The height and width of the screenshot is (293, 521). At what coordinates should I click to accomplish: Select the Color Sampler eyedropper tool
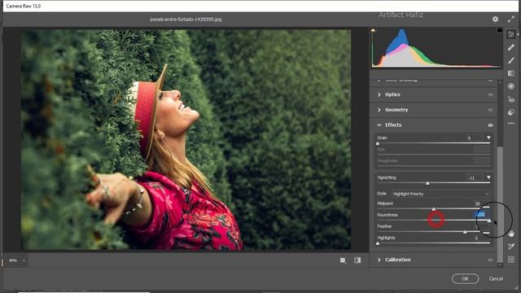point(511,246)
